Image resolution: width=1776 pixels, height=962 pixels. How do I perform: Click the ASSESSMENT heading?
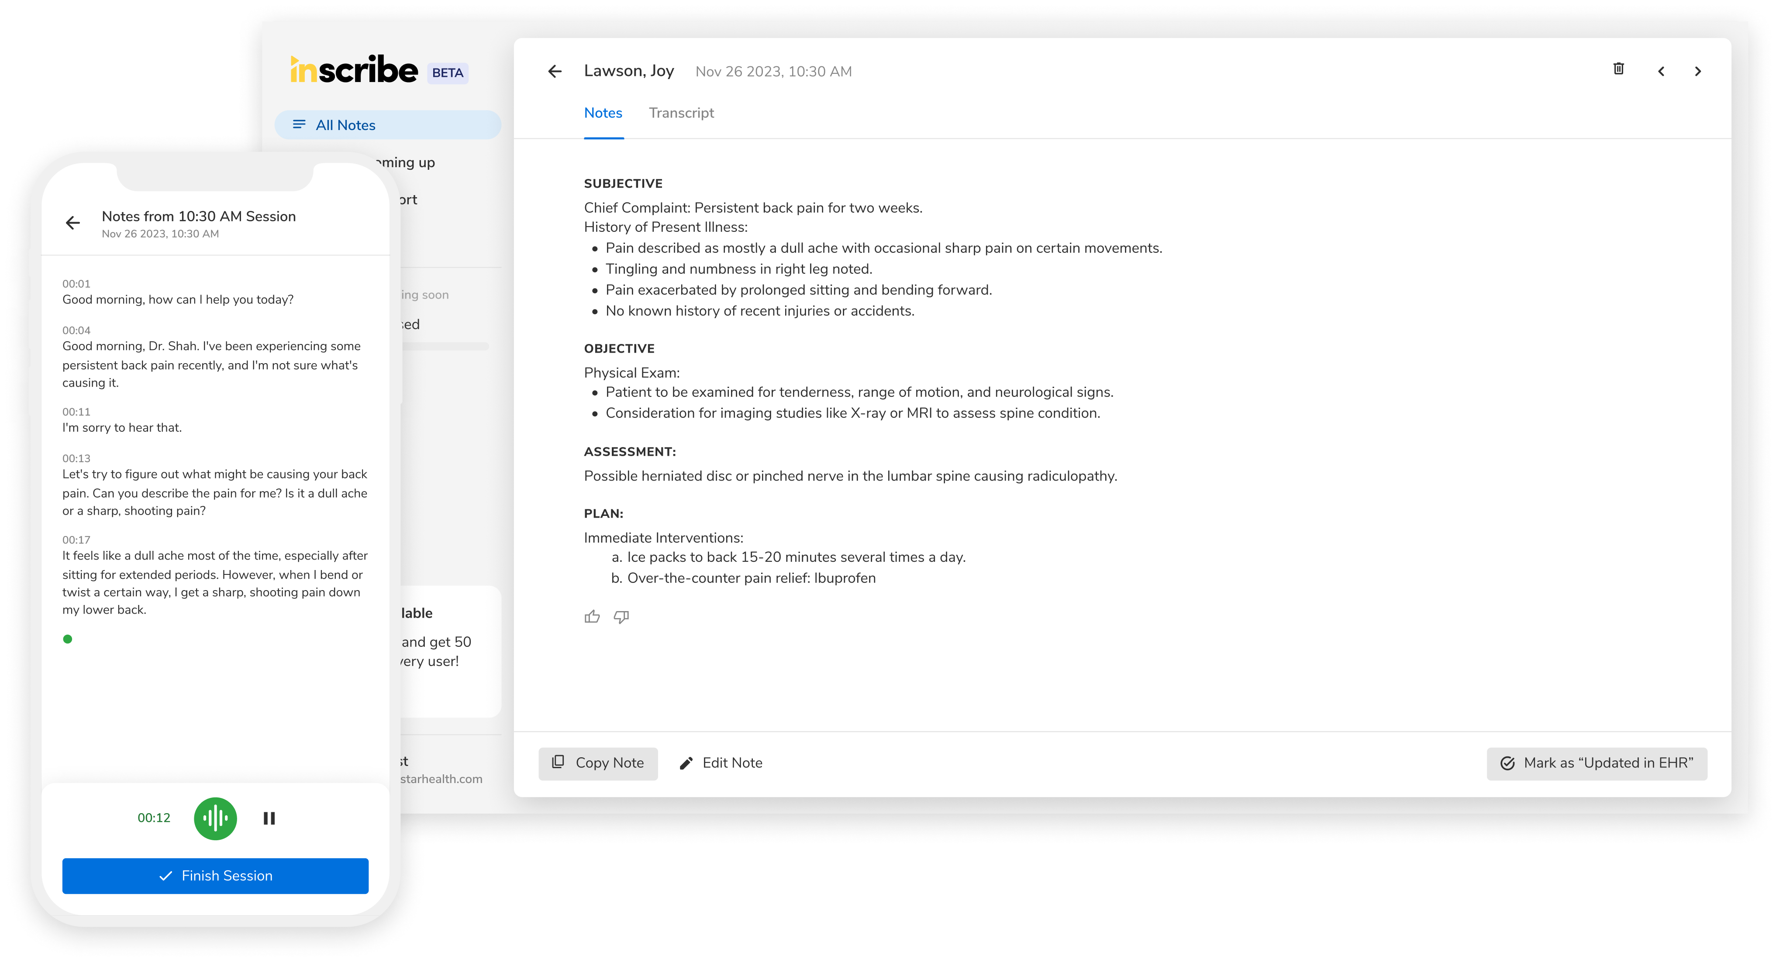[x=629, y=452]
